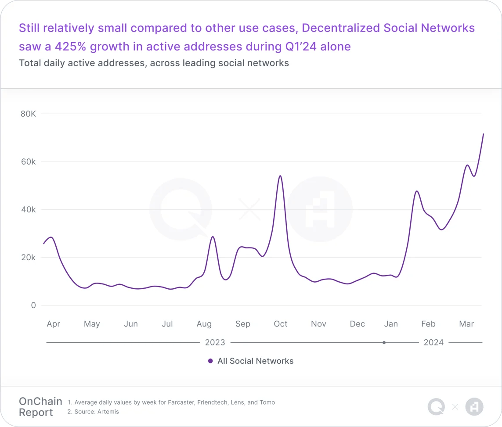502x427 pixels.
Task: Click the purple All Social Networks legend dot
Action: (210, 361)
